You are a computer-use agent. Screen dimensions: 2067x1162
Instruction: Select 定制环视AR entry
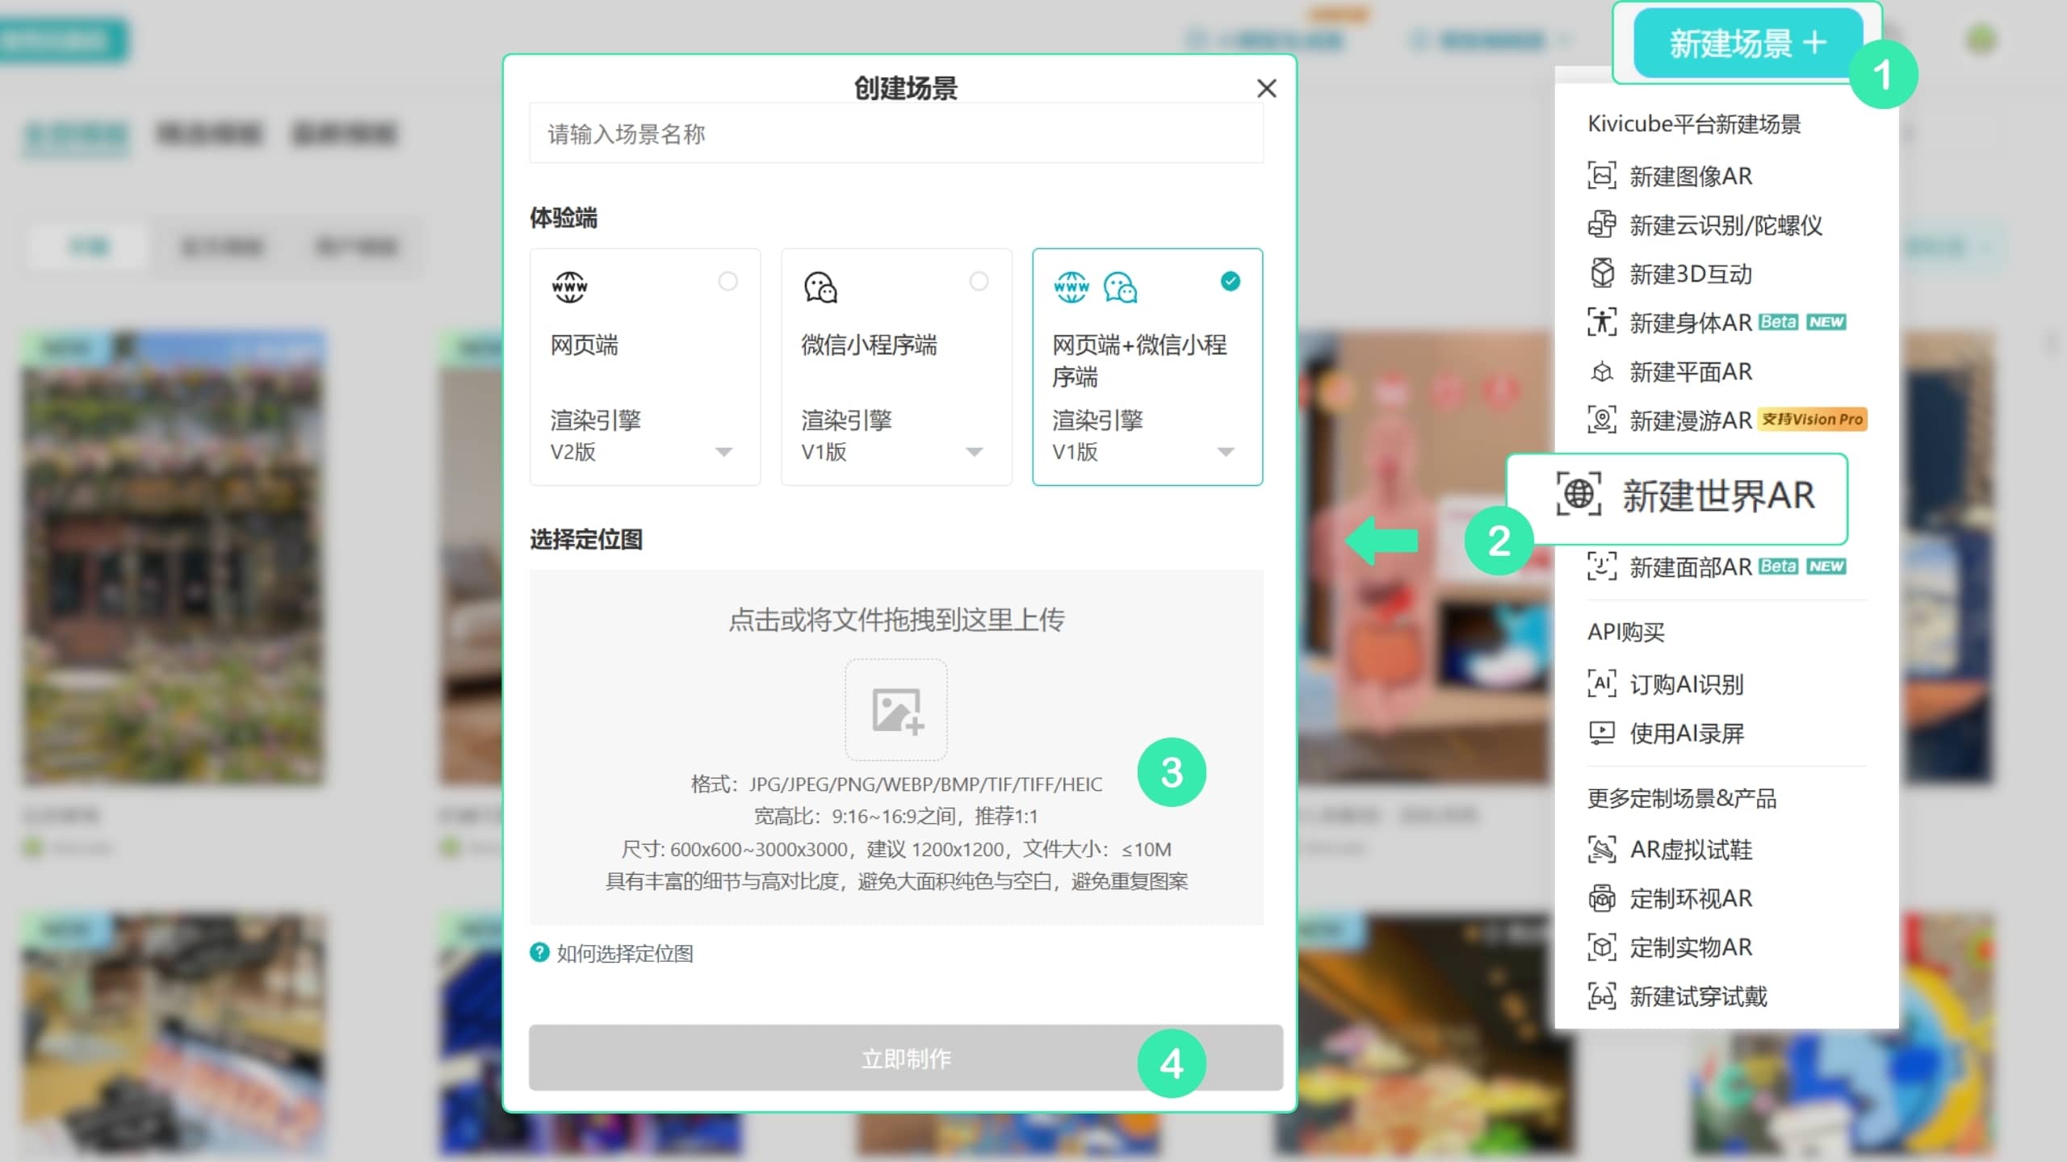(x=1691, y=899)
